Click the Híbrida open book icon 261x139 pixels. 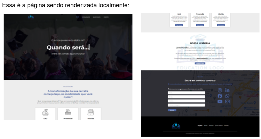pos(91,113)
